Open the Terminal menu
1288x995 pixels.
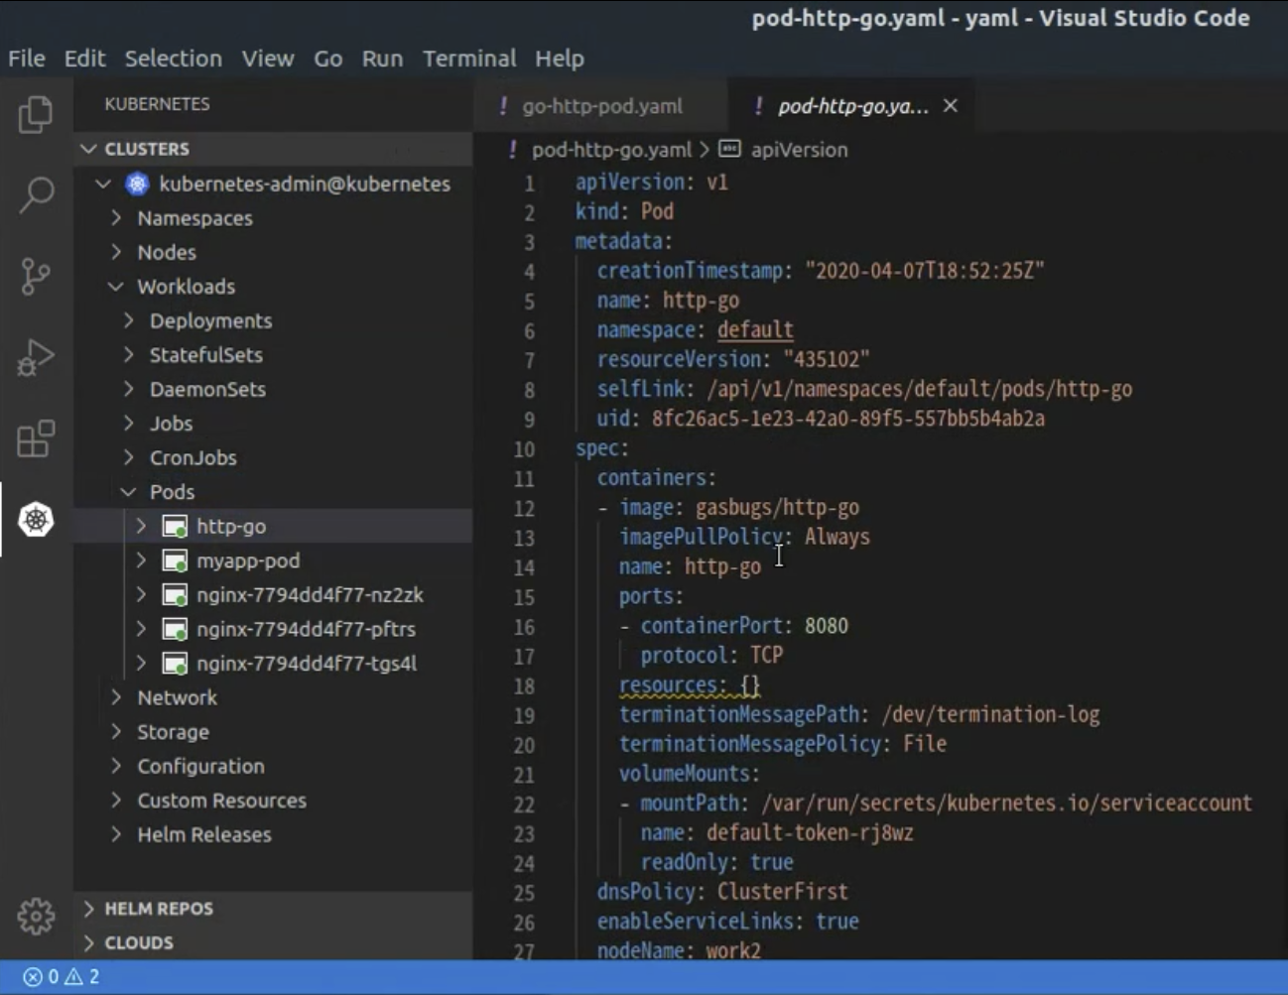[x=469, y=59]
